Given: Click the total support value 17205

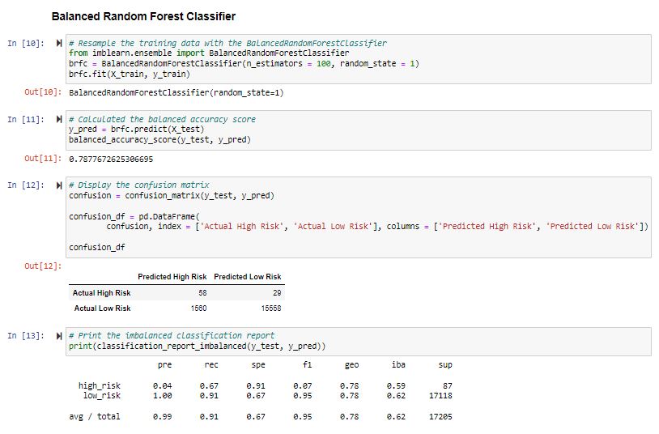Looking at the screenshot, I should click(x=440, y=416).
